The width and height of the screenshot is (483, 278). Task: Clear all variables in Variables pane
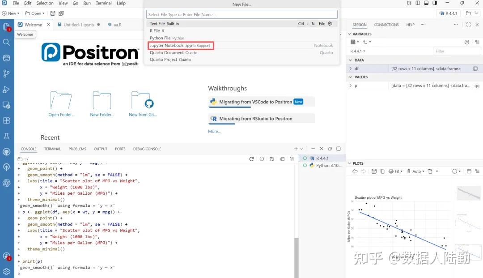pyautogui.click(x=477, y=42)
